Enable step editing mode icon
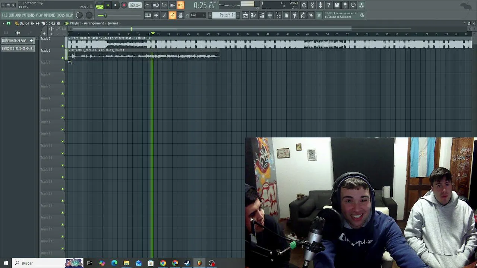Viewport: 477px width, 268px height. [x=164, y=15]
